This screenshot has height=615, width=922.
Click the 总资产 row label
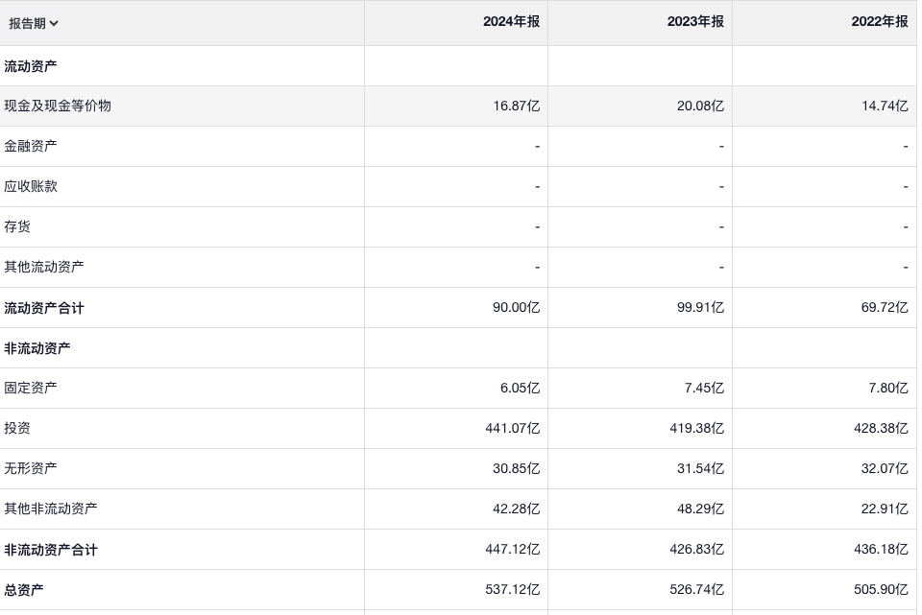click(24, 589)
